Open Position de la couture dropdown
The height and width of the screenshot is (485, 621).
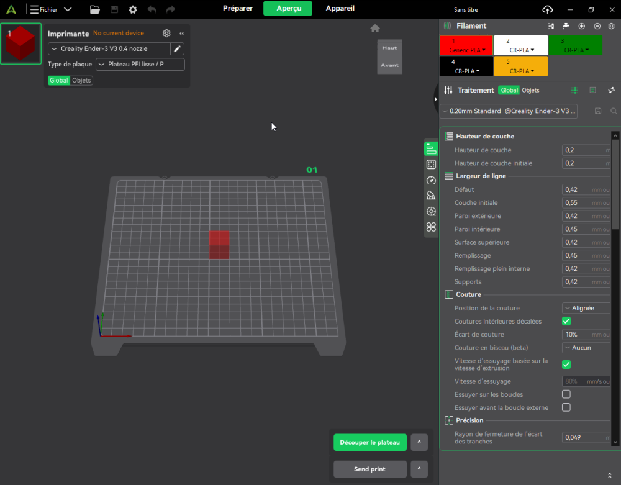[586, 308]
